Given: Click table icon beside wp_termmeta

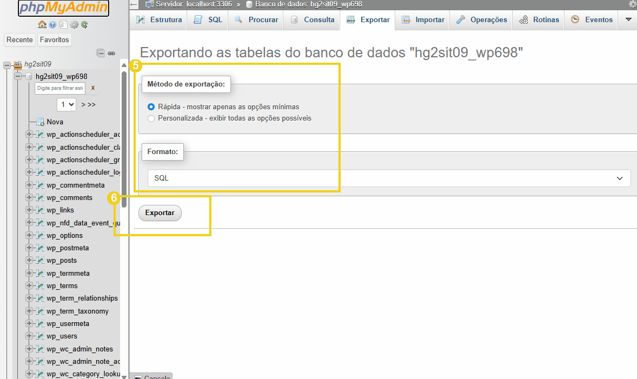Looking at the screenshot, I should click(x=40, y=273).
